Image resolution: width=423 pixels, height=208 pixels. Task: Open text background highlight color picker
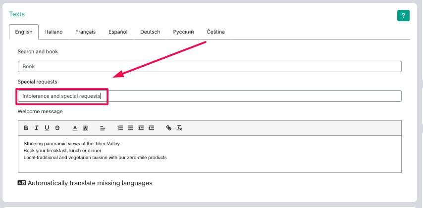(85, 128)
